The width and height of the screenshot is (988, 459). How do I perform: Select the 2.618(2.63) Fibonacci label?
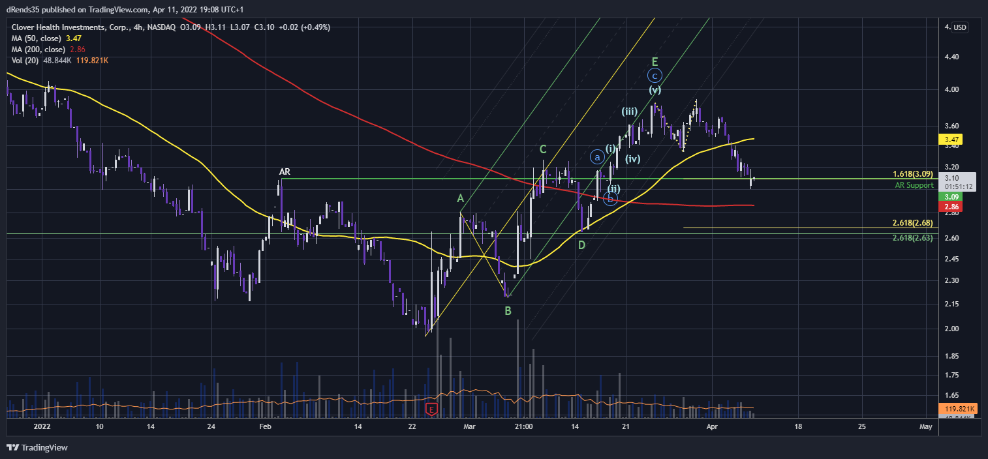pyautogui.click(x=913, y=238)
